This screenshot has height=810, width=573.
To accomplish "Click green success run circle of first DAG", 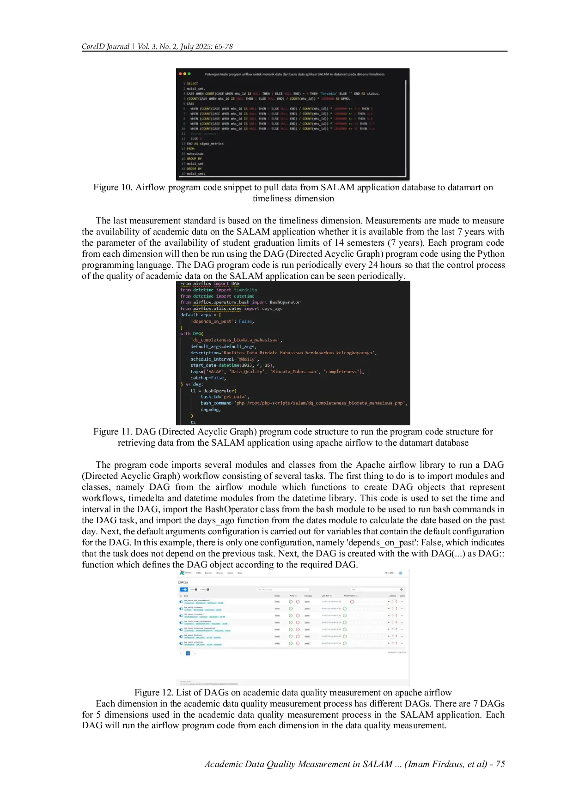I will click(x=291, y=602).
